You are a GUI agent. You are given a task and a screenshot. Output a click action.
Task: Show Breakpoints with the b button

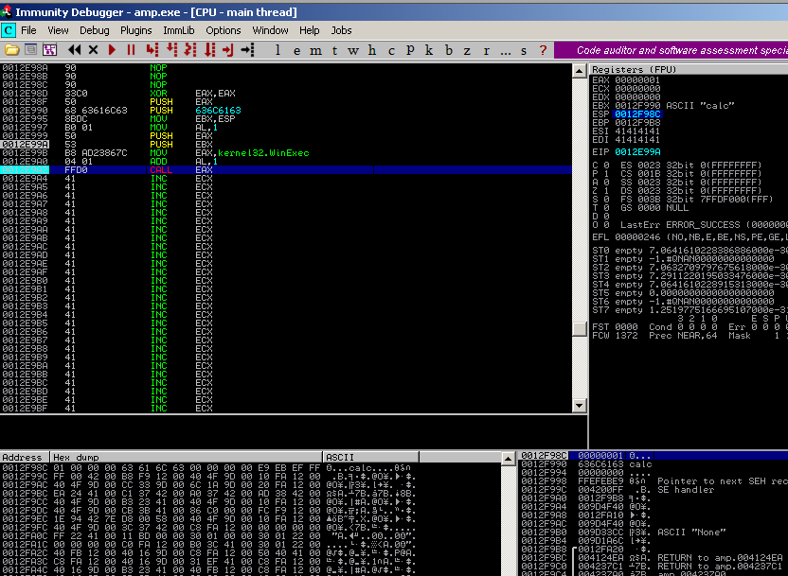[448, 50]
